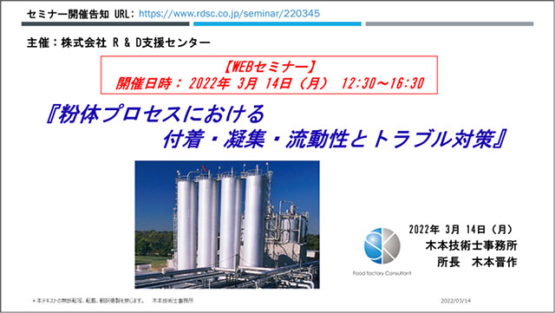This screenshot has height=313, width=555.
Task: Click the Food Factory Consultant globe logo
Action: (382, 245)
